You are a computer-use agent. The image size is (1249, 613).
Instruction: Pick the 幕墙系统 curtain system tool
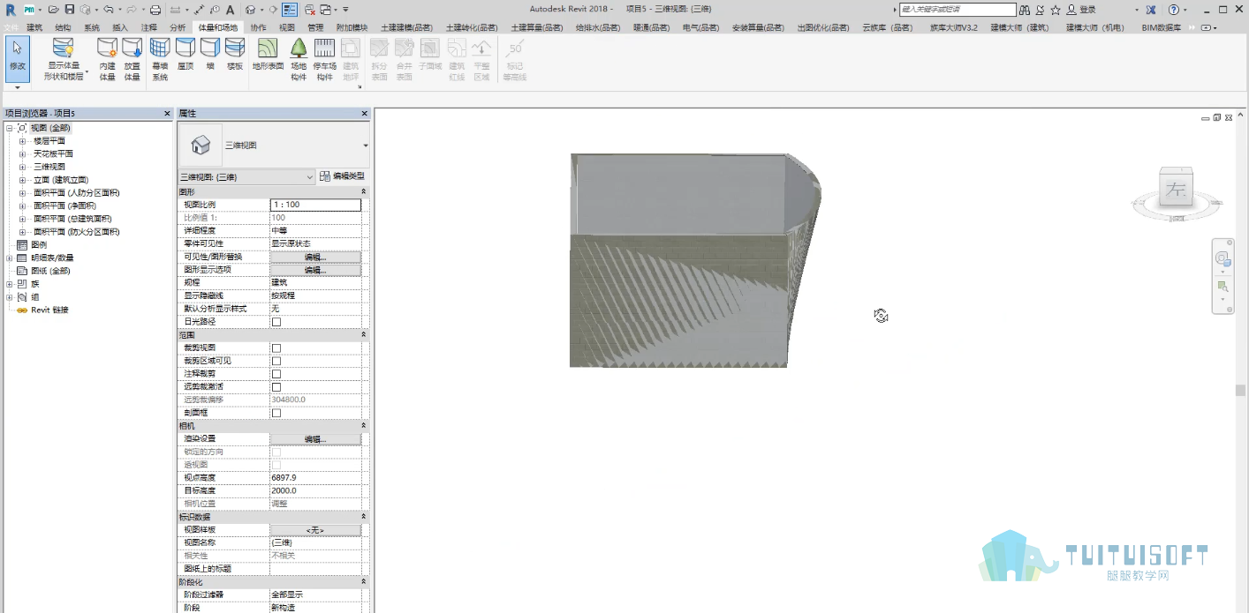(160, 59)
